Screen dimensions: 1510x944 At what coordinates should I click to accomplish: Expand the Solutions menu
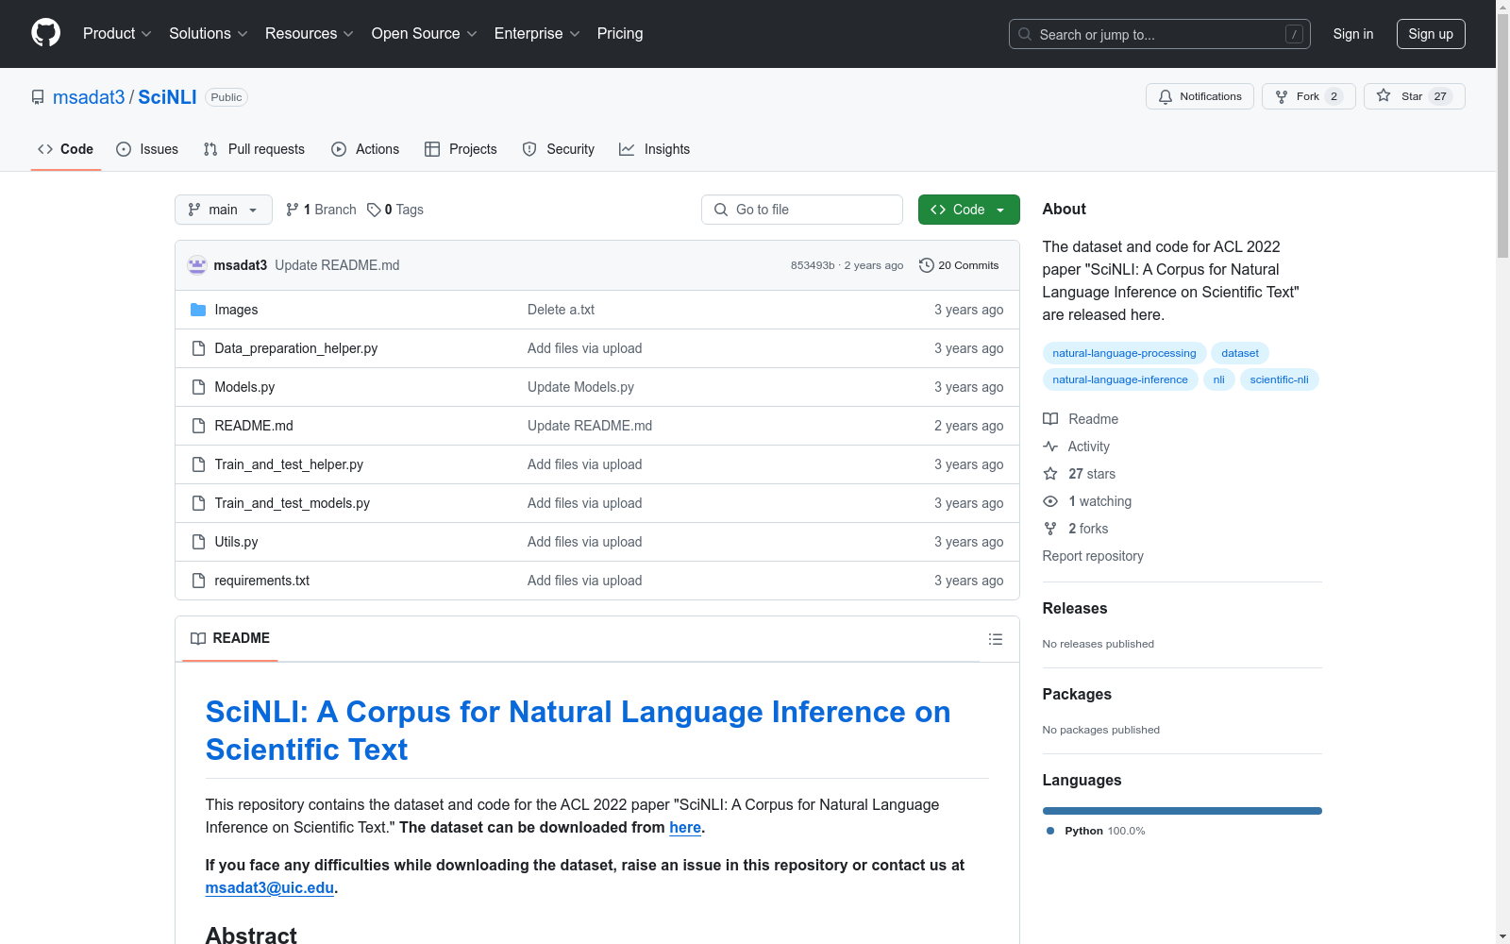pos(208,33)
